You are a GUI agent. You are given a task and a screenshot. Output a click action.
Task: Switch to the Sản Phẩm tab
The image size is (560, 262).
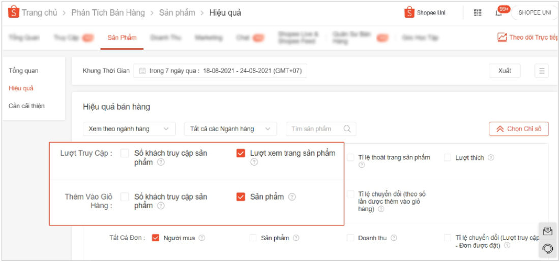[122, 38]
